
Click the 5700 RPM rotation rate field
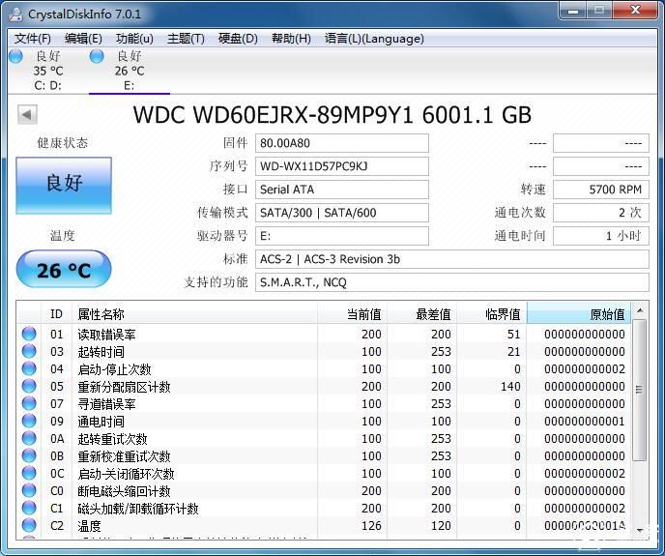tap(601, 190)
